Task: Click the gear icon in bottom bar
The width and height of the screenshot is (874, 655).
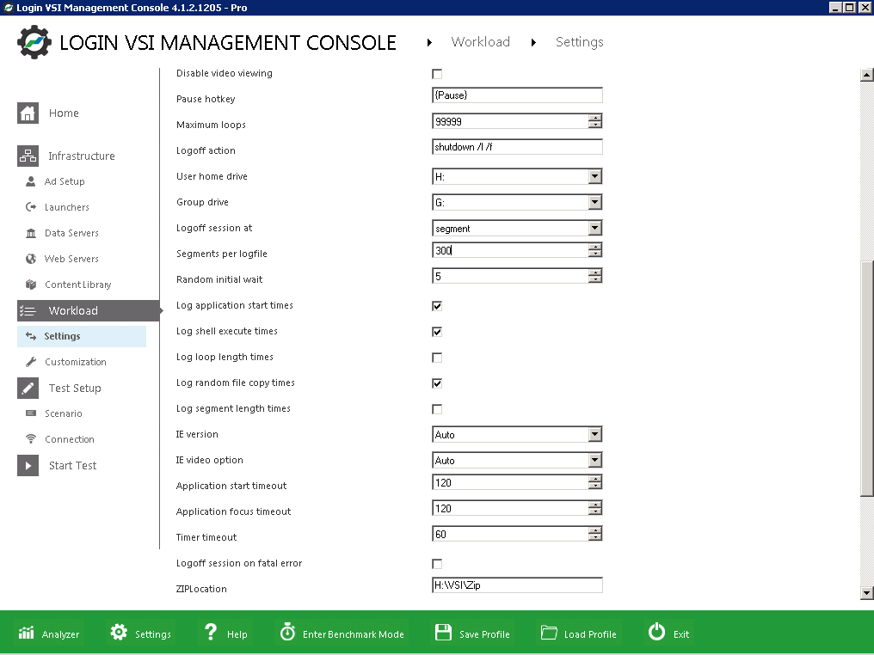Action: (118, 632)
